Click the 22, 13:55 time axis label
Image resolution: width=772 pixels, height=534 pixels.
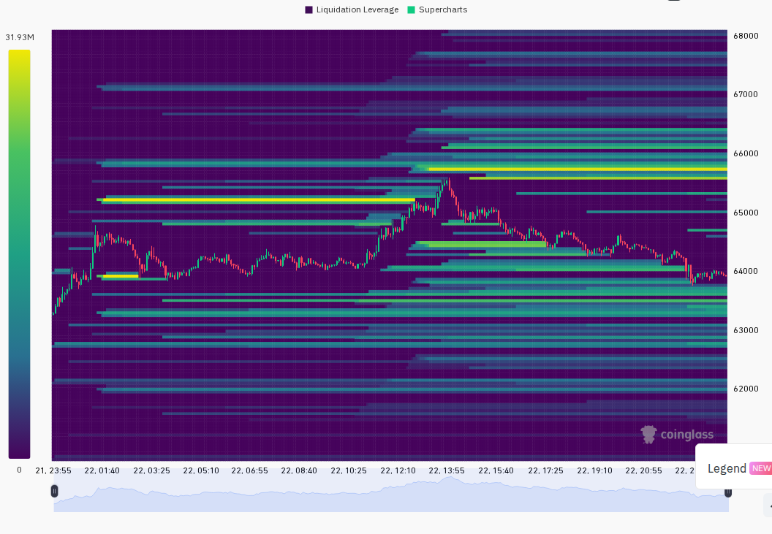point(447,470)
